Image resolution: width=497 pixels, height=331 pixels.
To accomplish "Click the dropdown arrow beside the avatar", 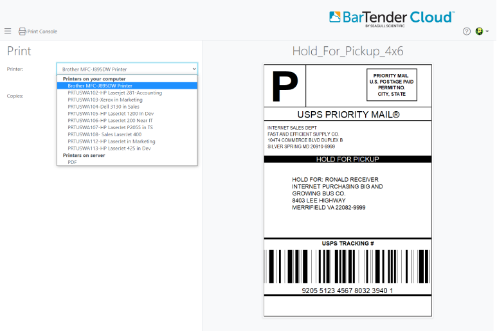I will tap(487, 31).
